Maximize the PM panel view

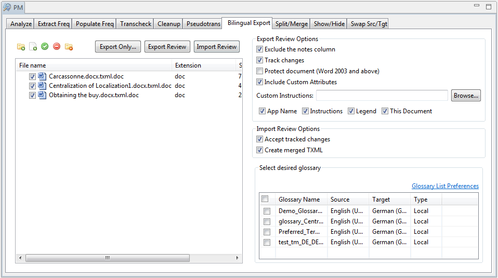point(488,7)
